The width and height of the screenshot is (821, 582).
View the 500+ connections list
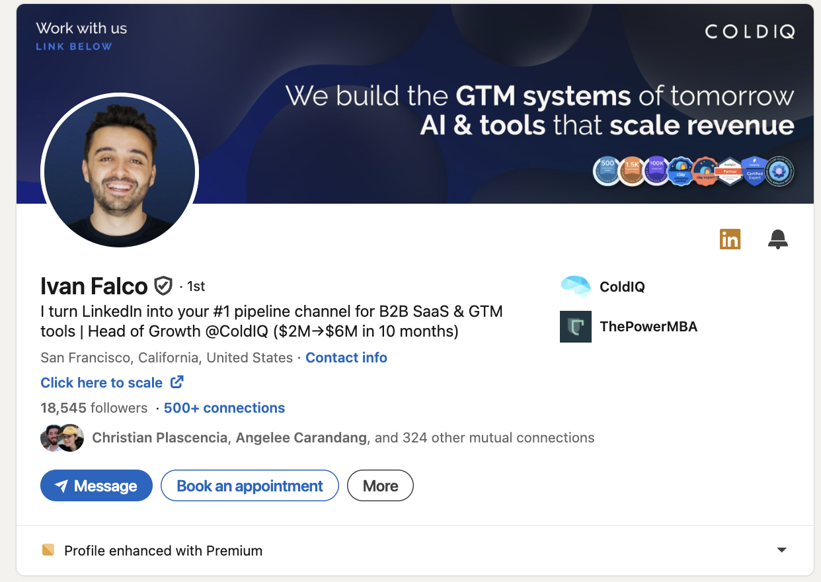(x=224, y=408)
